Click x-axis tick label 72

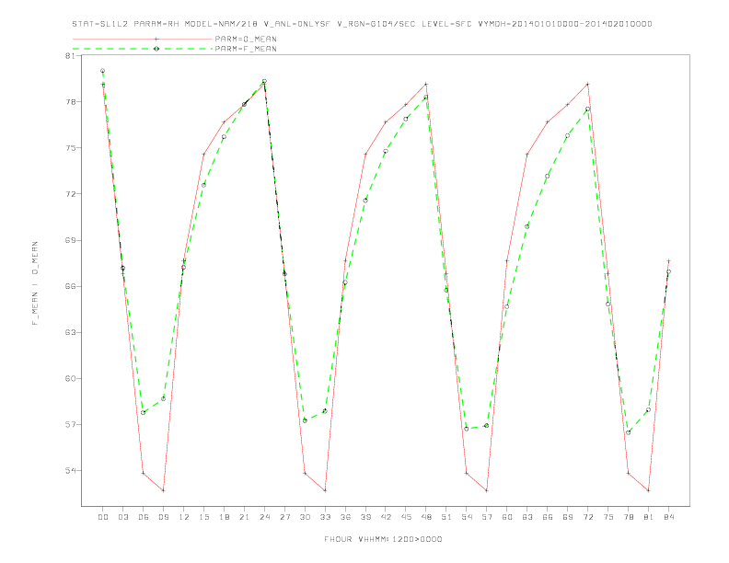(587, 517)
